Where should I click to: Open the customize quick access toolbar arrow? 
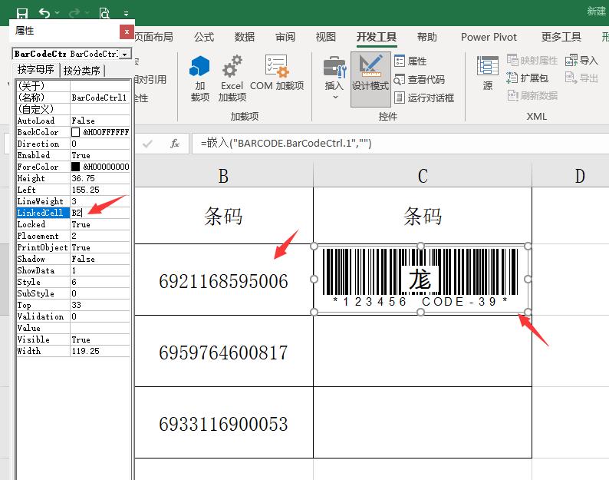pyautogui.click(x=127, y=14)
